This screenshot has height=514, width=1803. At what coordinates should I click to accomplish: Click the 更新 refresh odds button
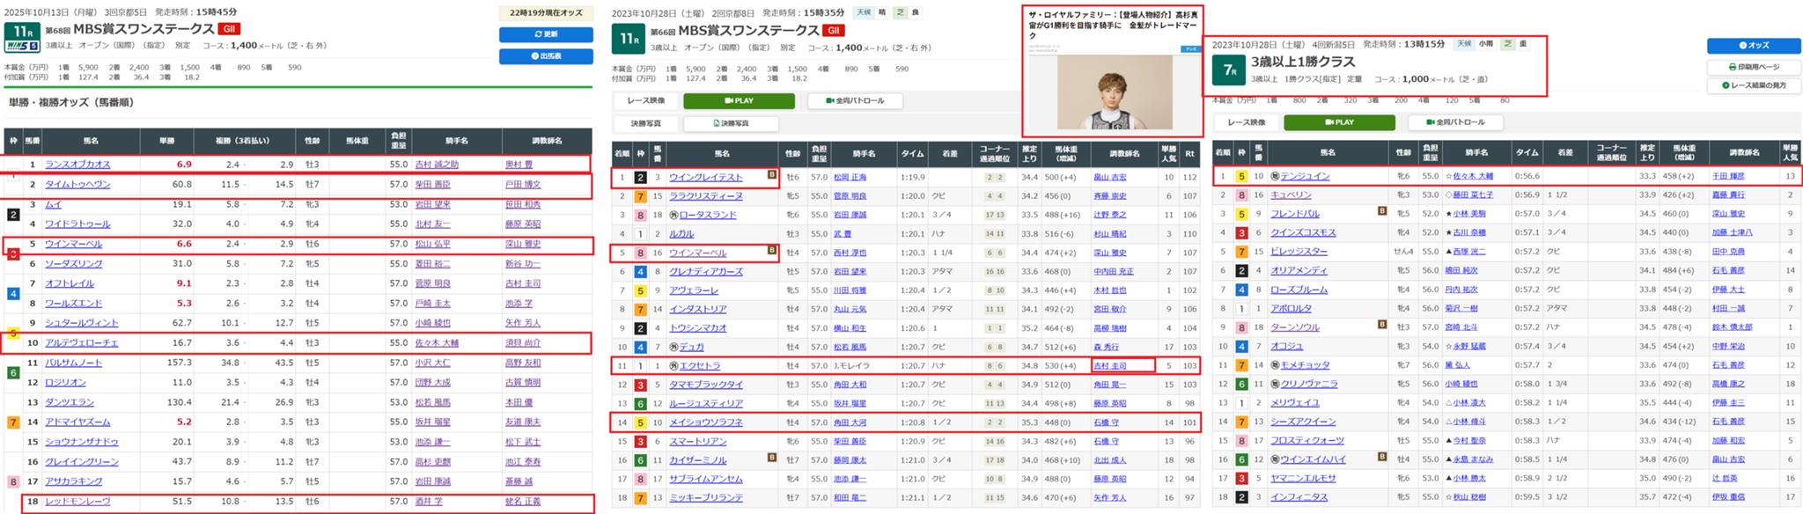545,34
